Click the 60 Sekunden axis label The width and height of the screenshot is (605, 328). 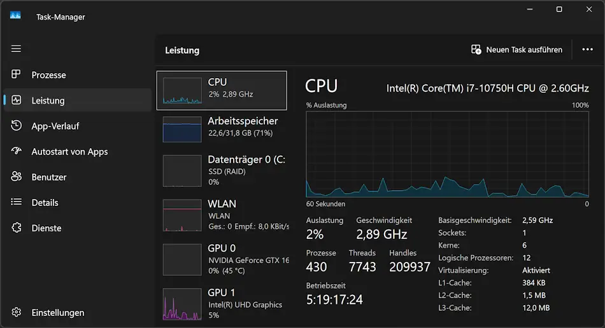(325, 203)
